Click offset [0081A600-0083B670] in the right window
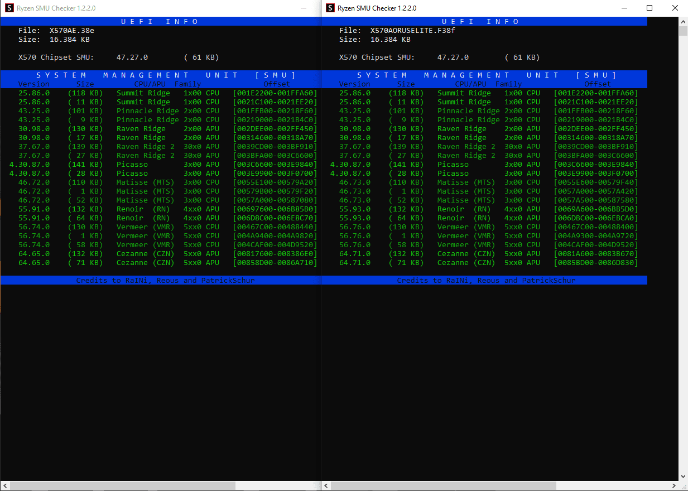 (x=596, y=254)
